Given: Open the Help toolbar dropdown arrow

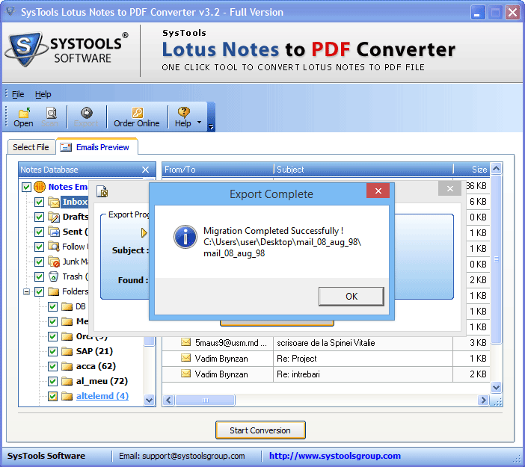Looking at the screenshot, I should click(x=199, y=122).
